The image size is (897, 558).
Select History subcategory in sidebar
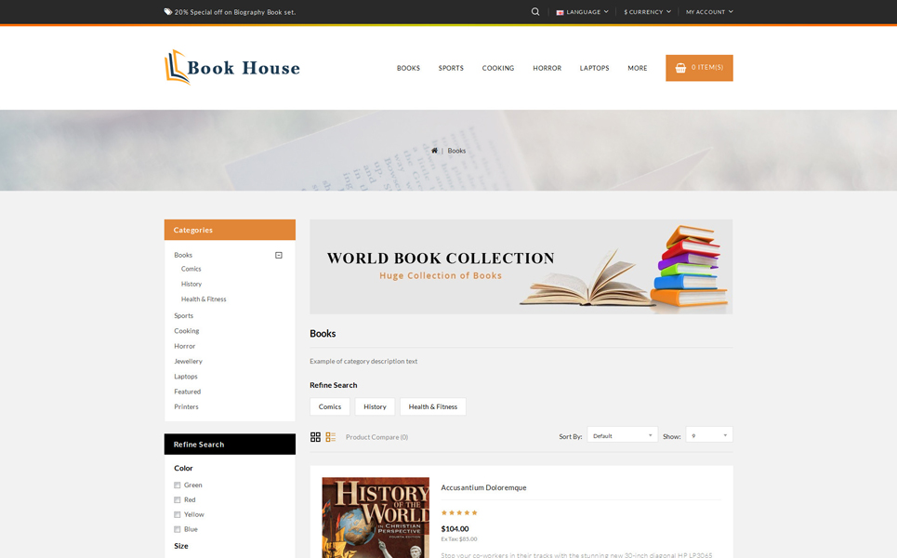point(191,284)
